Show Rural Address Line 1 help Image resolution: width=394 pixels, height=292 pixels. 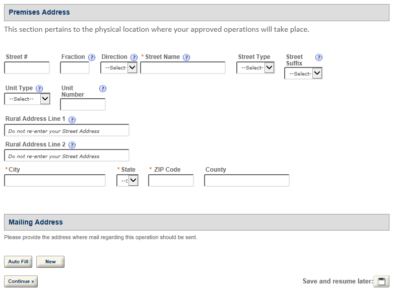(72, 120)
